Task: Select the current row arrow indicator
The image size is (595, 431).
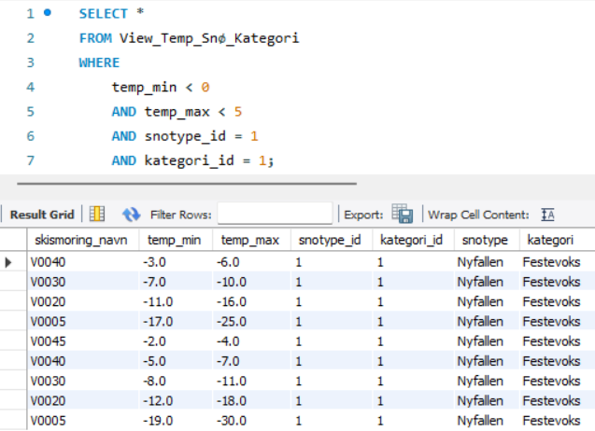Action: click(x=8, y=262)
